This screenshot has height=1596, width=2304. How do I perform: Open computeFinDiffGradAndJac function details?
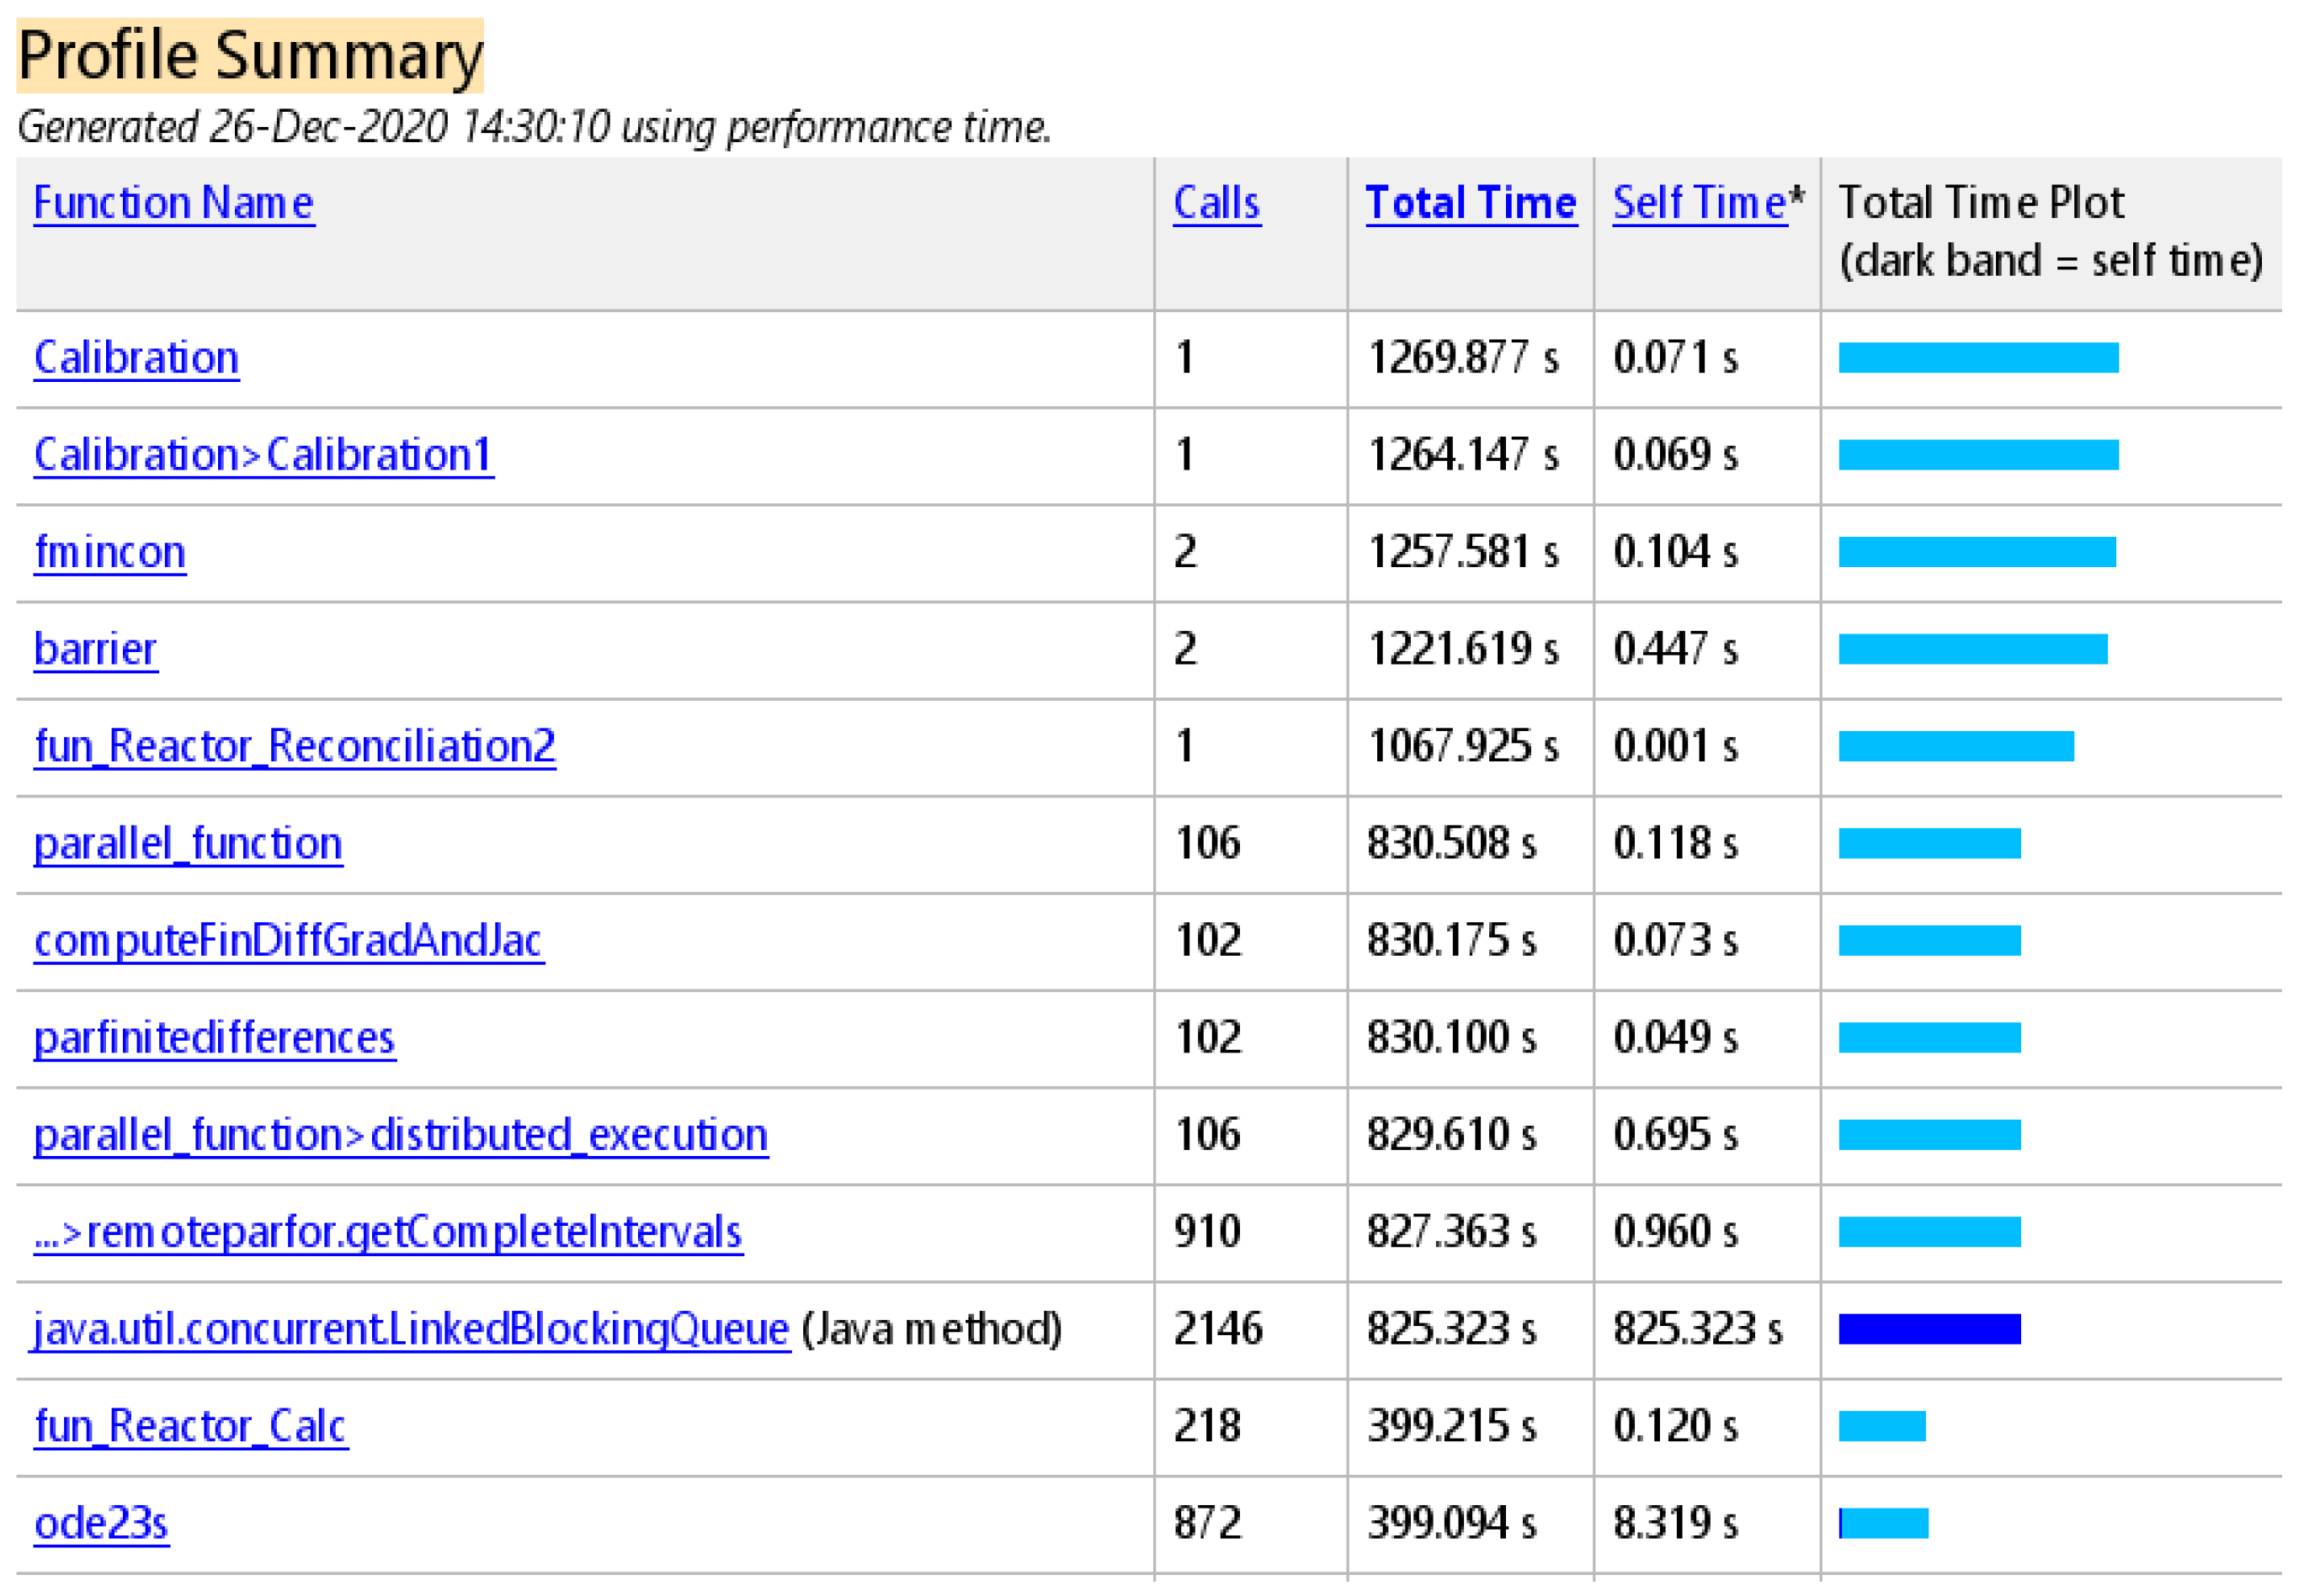tap(288, 940)
